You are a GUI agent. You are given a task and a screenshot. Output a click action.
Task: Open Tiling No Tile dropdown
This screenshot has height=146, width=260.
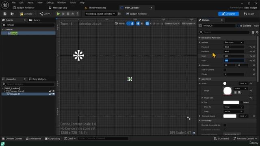[234, 112]
